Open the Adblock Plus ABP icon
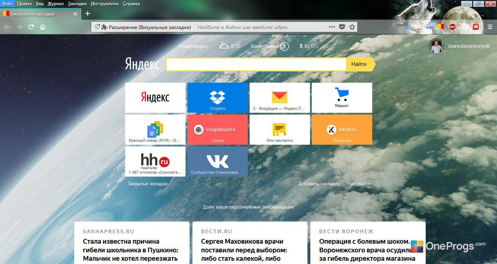The width and height of the screenshot is (497, 264). tap(453, 27)
